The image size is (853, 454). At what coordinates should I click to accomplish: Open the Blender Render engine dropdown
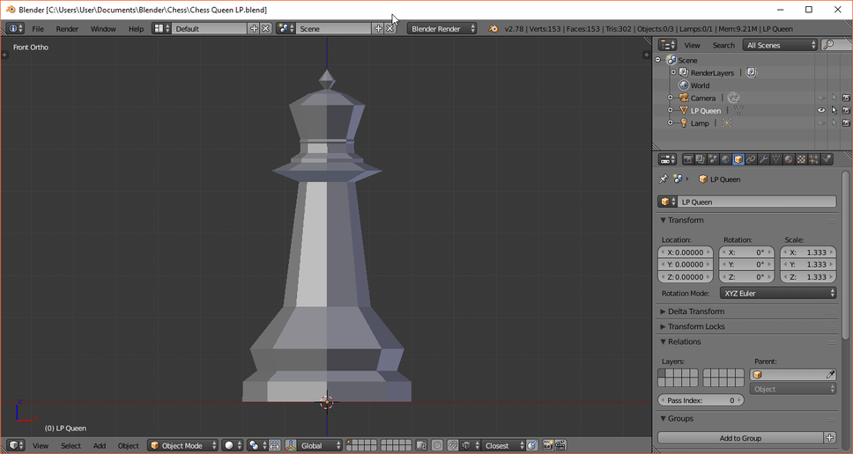pyautogui.click(x=442, y=28)
